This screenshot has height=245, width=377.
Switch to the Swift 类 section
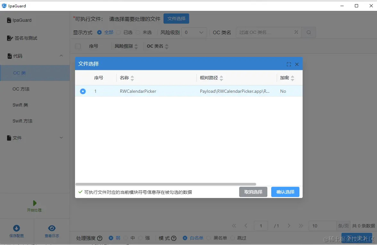[x=21, y=105]
